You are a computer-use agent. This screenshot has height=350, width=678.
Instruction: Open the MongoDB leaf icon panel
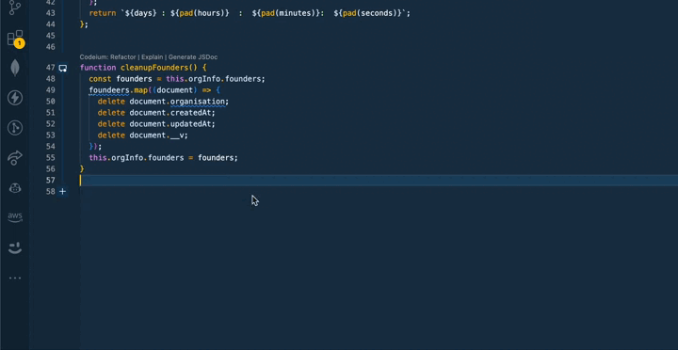[x=15, y=68]
